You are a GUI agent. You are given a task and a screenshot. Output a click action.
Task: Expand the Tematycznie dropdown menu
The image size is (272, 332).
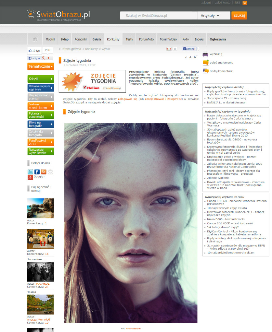41,66
